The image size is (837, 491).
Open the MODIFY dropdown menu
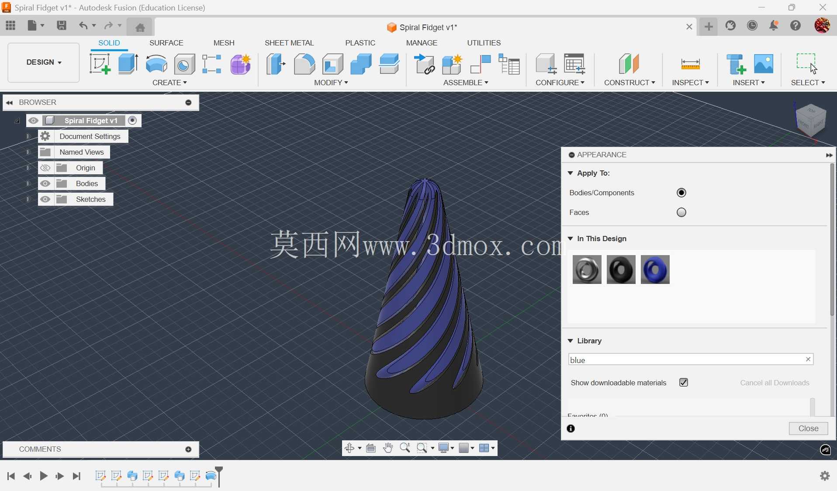(x=331, y=83)
